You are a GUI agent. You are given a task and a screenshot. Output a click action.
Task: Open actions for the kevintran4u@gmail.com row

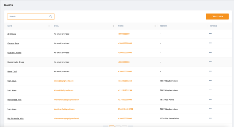tap(211, 109)
